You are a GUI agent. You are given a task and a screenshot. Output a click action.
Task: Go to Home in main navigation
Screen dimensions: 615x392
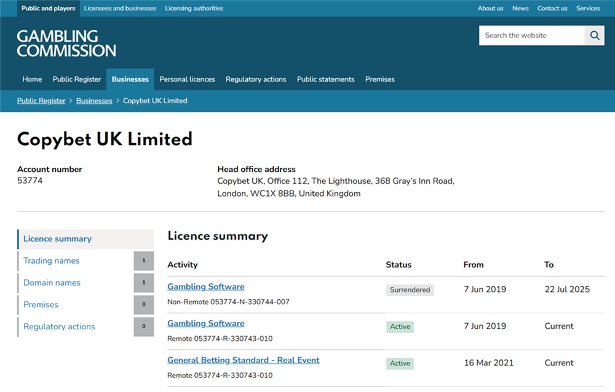[x=32, y=79]
